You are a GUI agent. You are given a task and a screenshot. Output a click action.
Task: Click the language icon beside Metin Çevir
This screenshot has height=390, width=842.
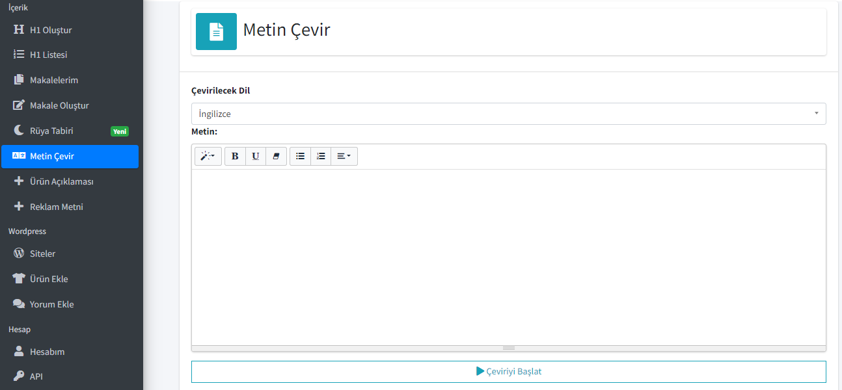coord(19,156)
